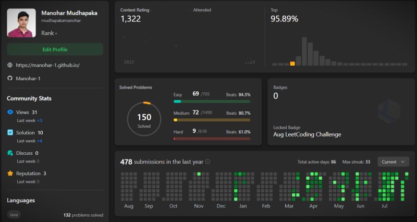Click the 'Total active days: 86' text

point(317,162)
